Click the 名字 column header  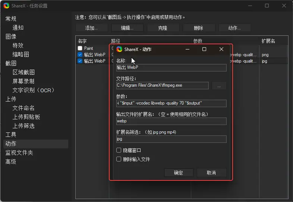coord(82,41)
